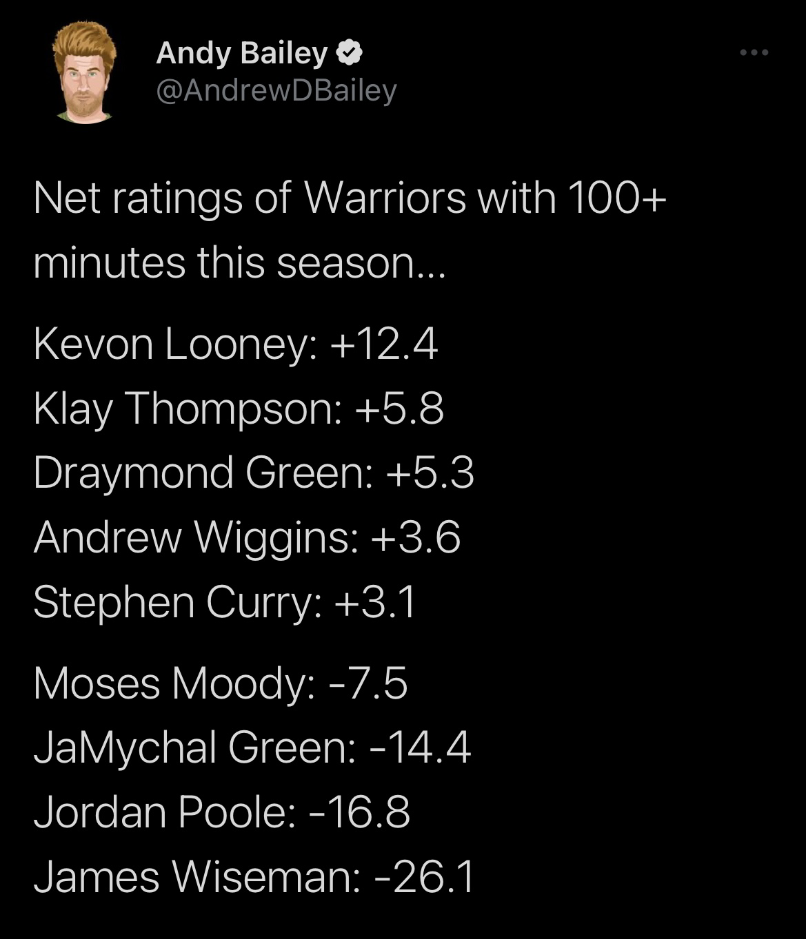Open Andy Bailey's cartoon profile avatar
The height and width of the screenshot is (939, 806).
pos(84,72)
